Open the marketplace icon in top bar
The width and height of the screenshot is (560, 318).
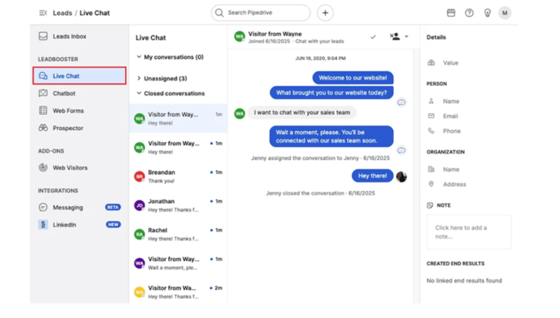tap(451, 13)
